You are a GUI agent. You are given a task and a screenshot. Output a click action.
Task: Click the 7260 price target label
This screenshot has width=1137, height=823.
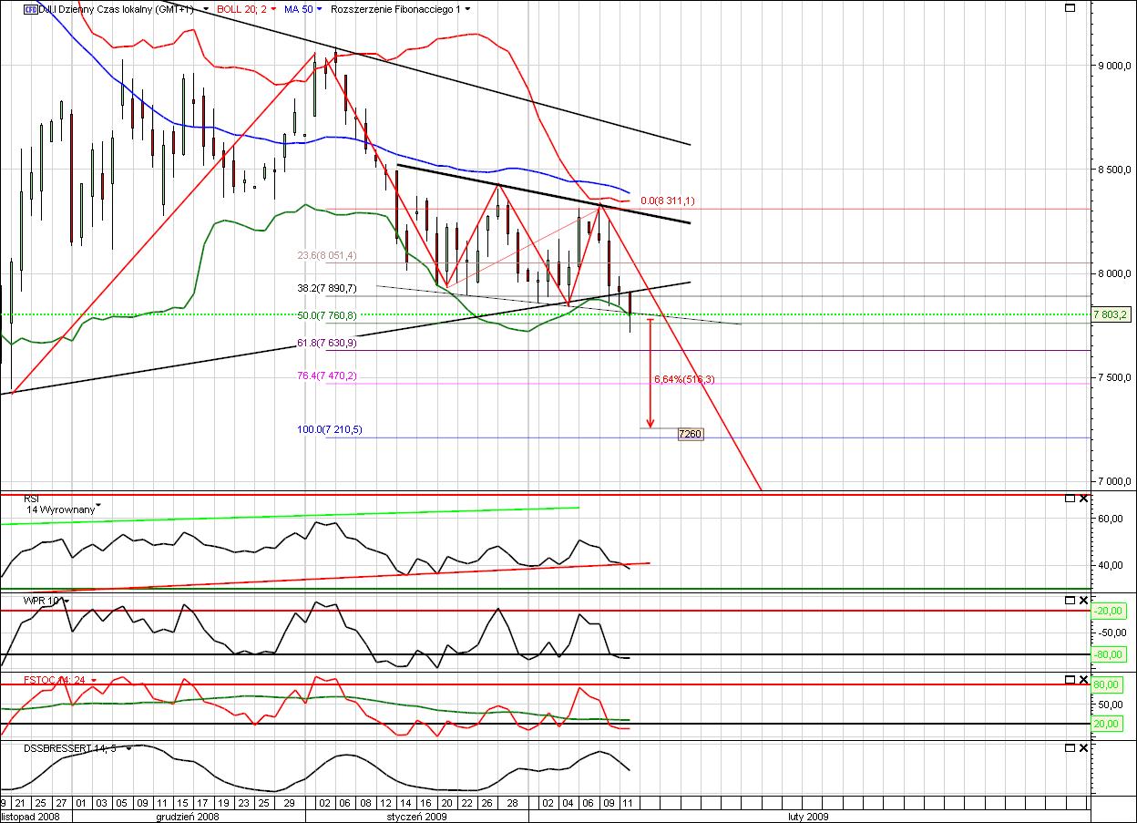point(690,434)
